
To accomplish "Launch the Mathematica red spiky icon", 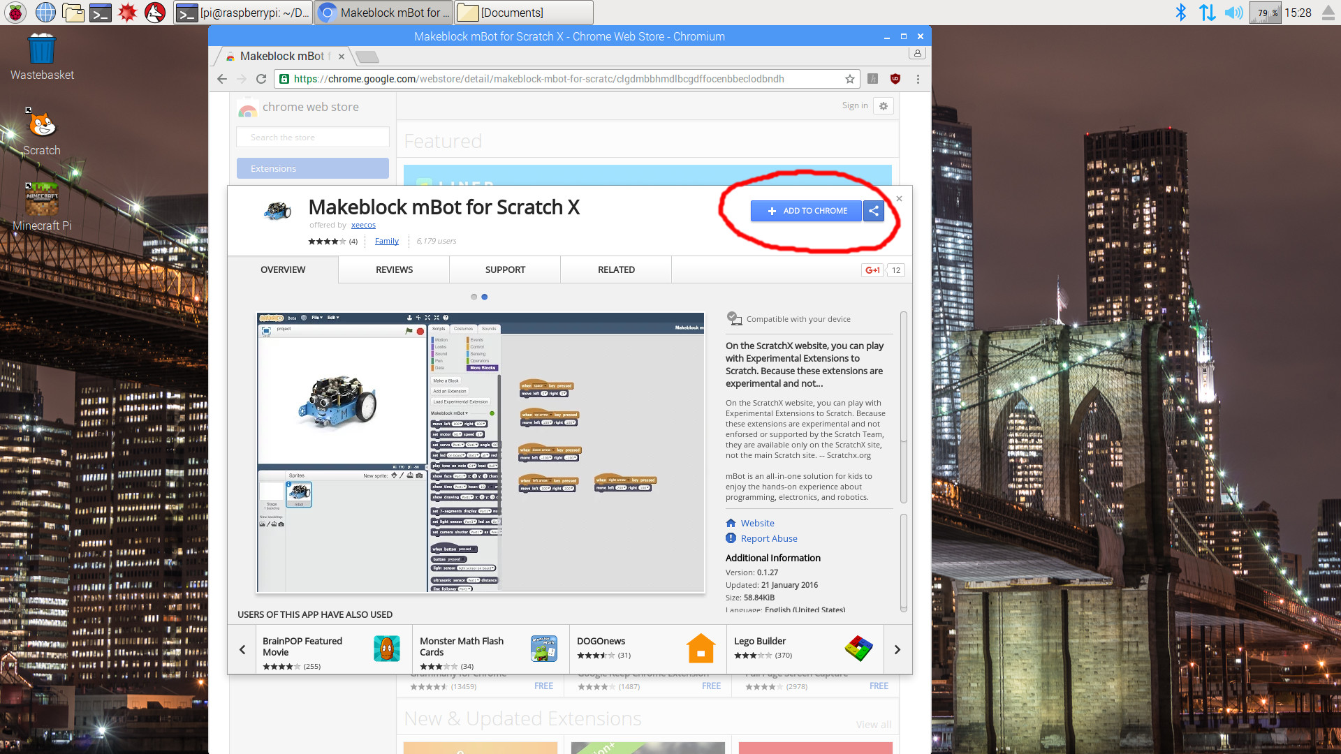I will click(128, 12).
